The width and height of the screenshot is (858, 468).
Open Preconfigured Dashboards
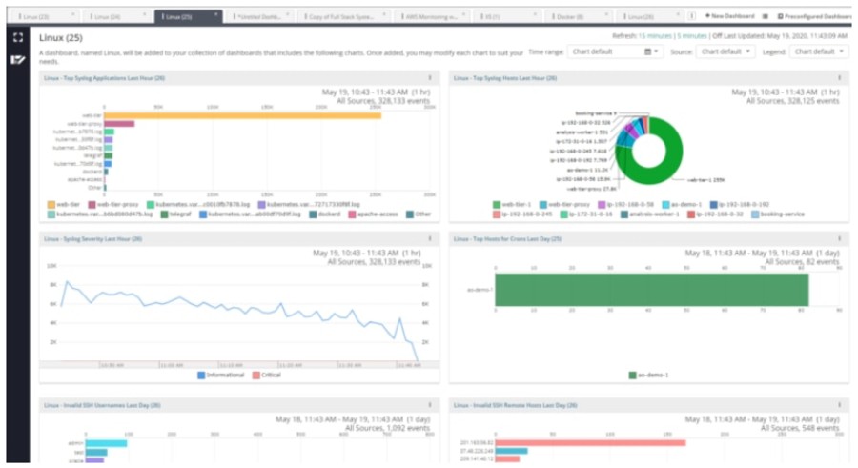pyautogui.click(x=815, y=16)
